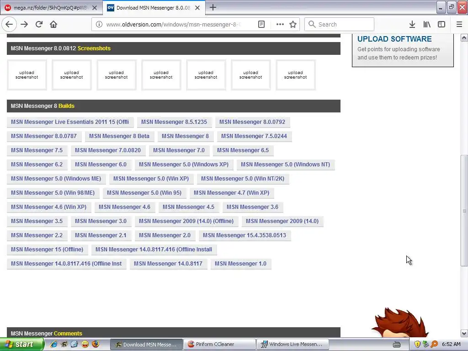
Task: Close the Download MSN Messenger tab
Action: [197, 8]
